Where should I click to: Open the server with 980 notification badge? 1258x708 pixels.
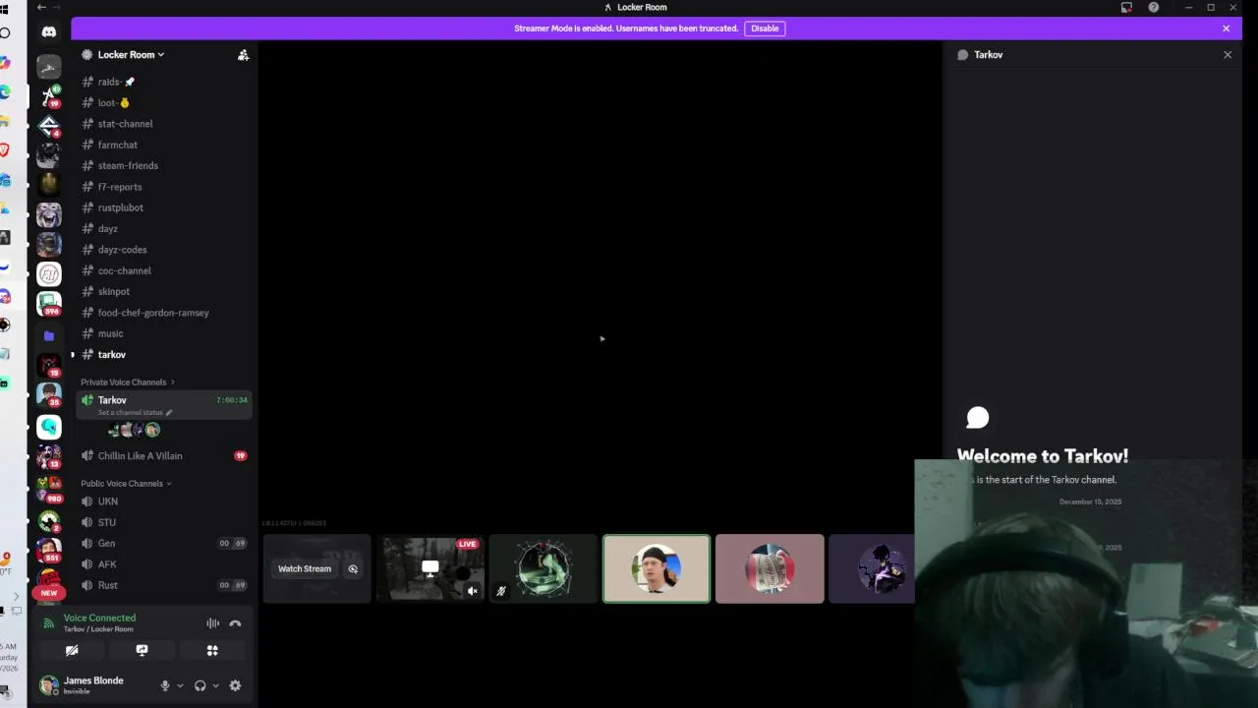[x=49, y=489]
